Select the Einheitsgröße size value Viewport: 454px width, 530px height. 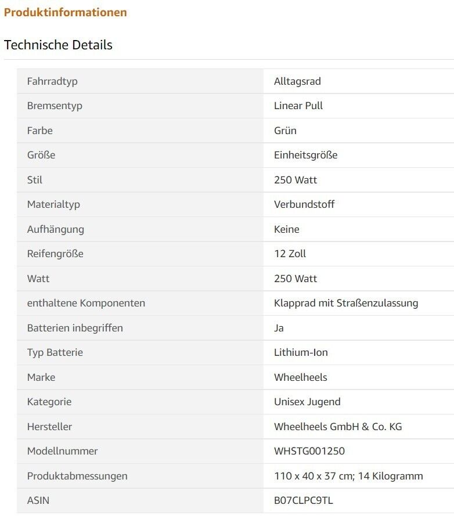[x=305, y=155]
